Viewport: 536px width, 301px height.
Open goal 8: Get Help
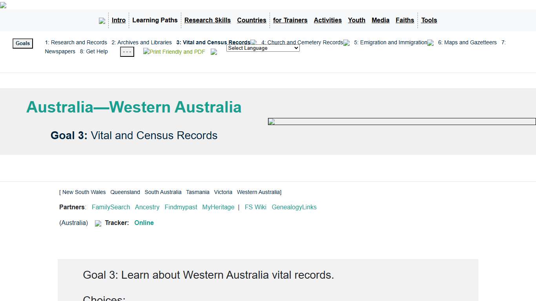[94, 51]
